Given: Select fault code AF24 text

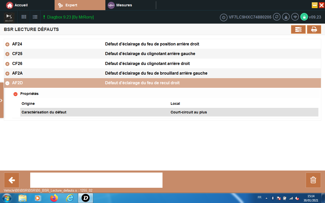Looking at the screenshot, I should click(x=17, y=44).
